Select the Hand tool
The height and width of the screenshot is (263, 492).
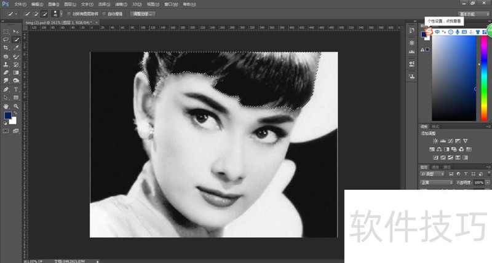pyautogui.click(x=6, y=106)
